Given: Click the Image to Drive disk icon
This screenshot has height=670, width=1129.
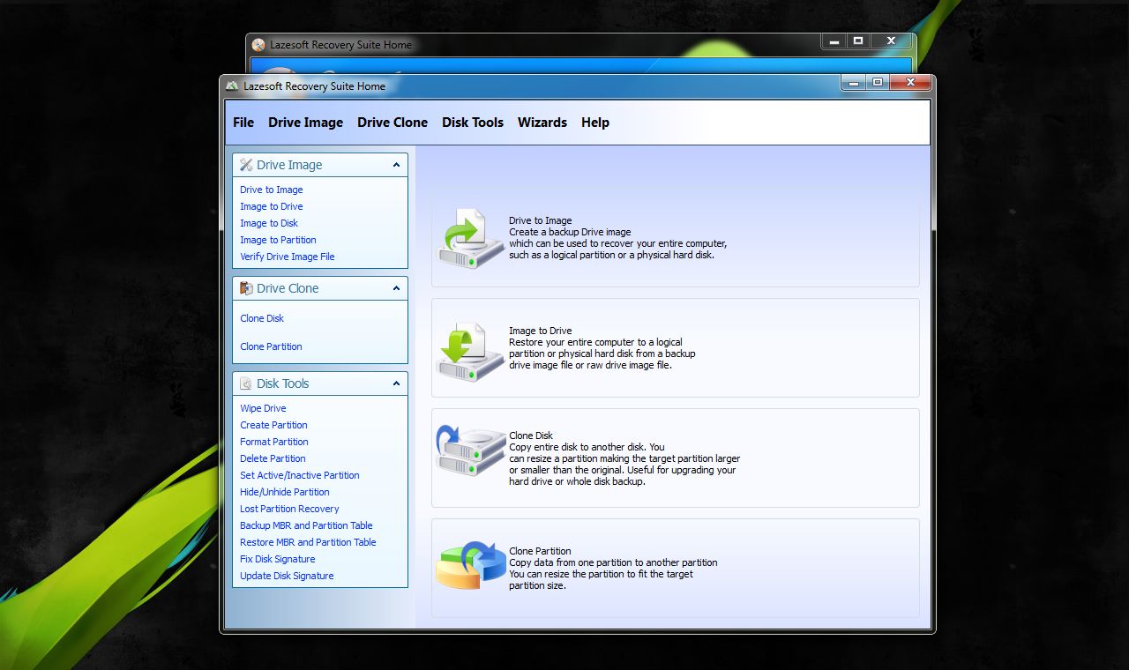Looking at the screenshot, I should [x=470, y=352].
